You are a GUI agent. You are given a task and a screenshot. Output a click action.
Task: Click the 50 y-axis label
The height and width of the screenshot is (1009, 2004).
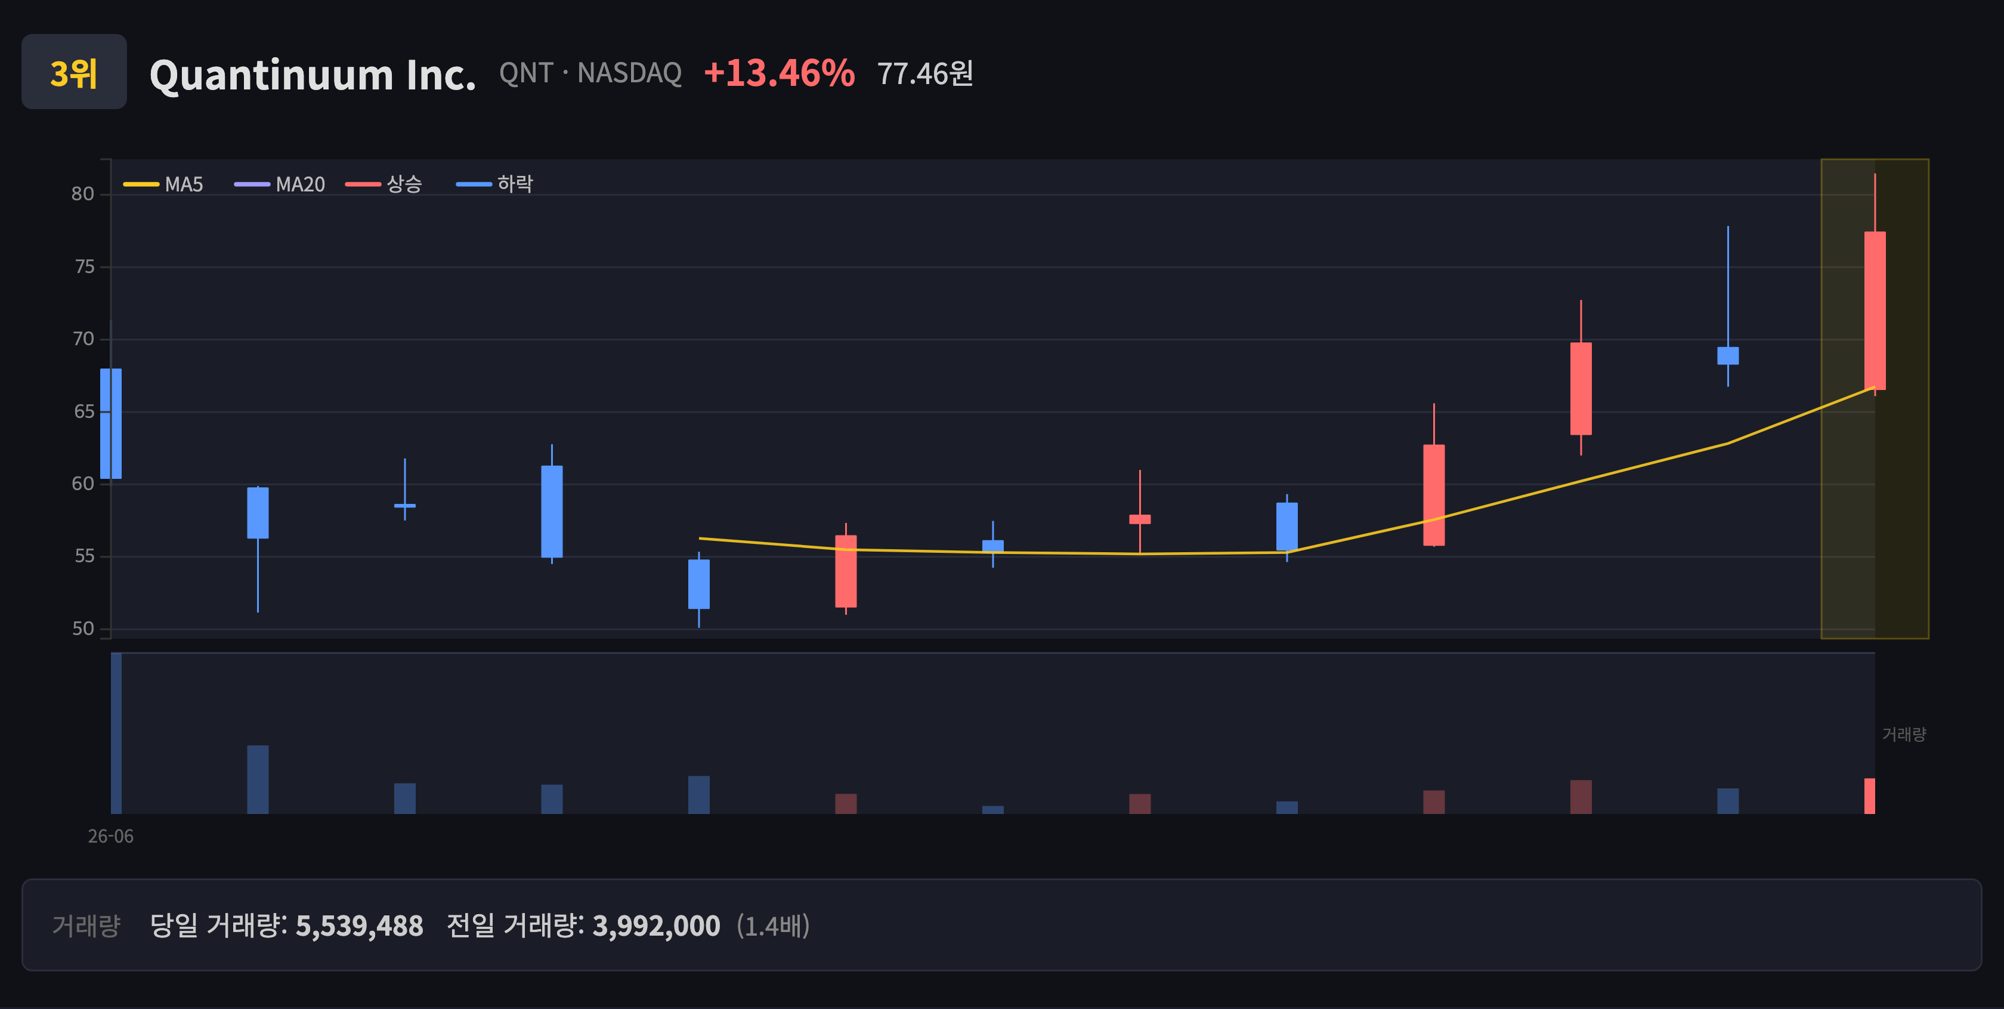(x=83, y=629)
